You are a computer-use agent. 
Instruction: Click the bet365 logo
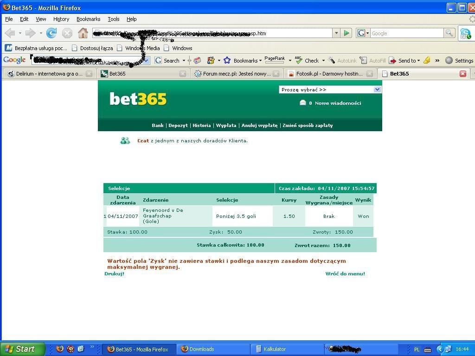[138, 99]
